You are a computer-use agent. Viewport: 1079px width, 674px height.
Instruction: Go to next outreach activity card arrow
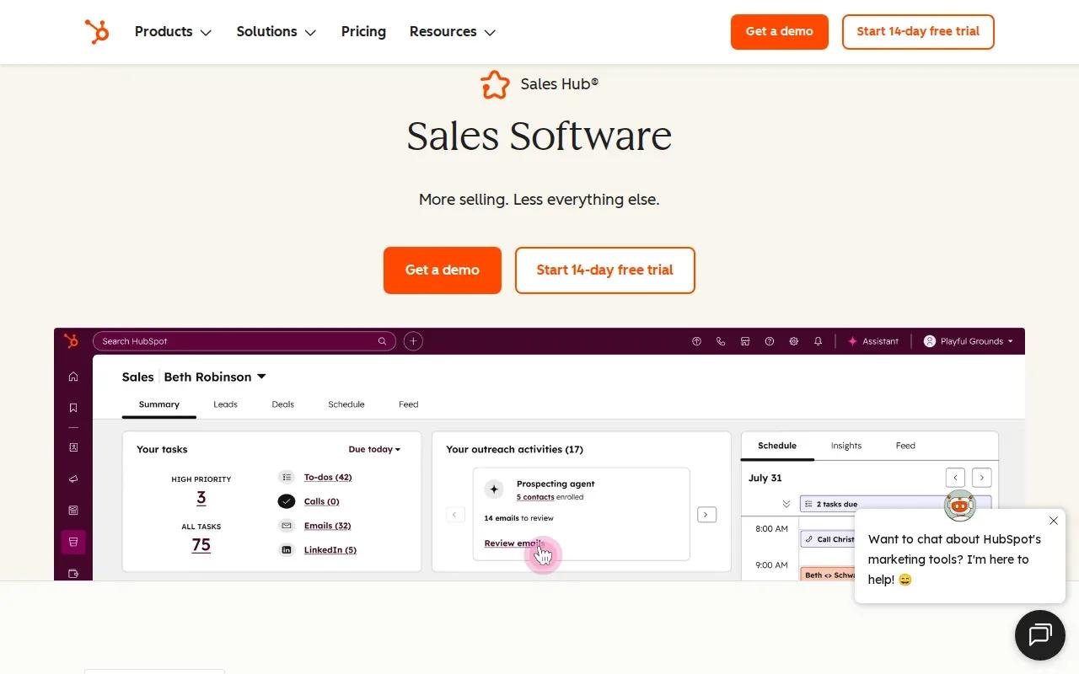(706, 515)
